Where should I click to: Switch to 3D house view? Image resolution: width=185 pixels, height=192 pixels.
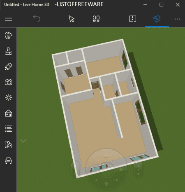[157, 19]
